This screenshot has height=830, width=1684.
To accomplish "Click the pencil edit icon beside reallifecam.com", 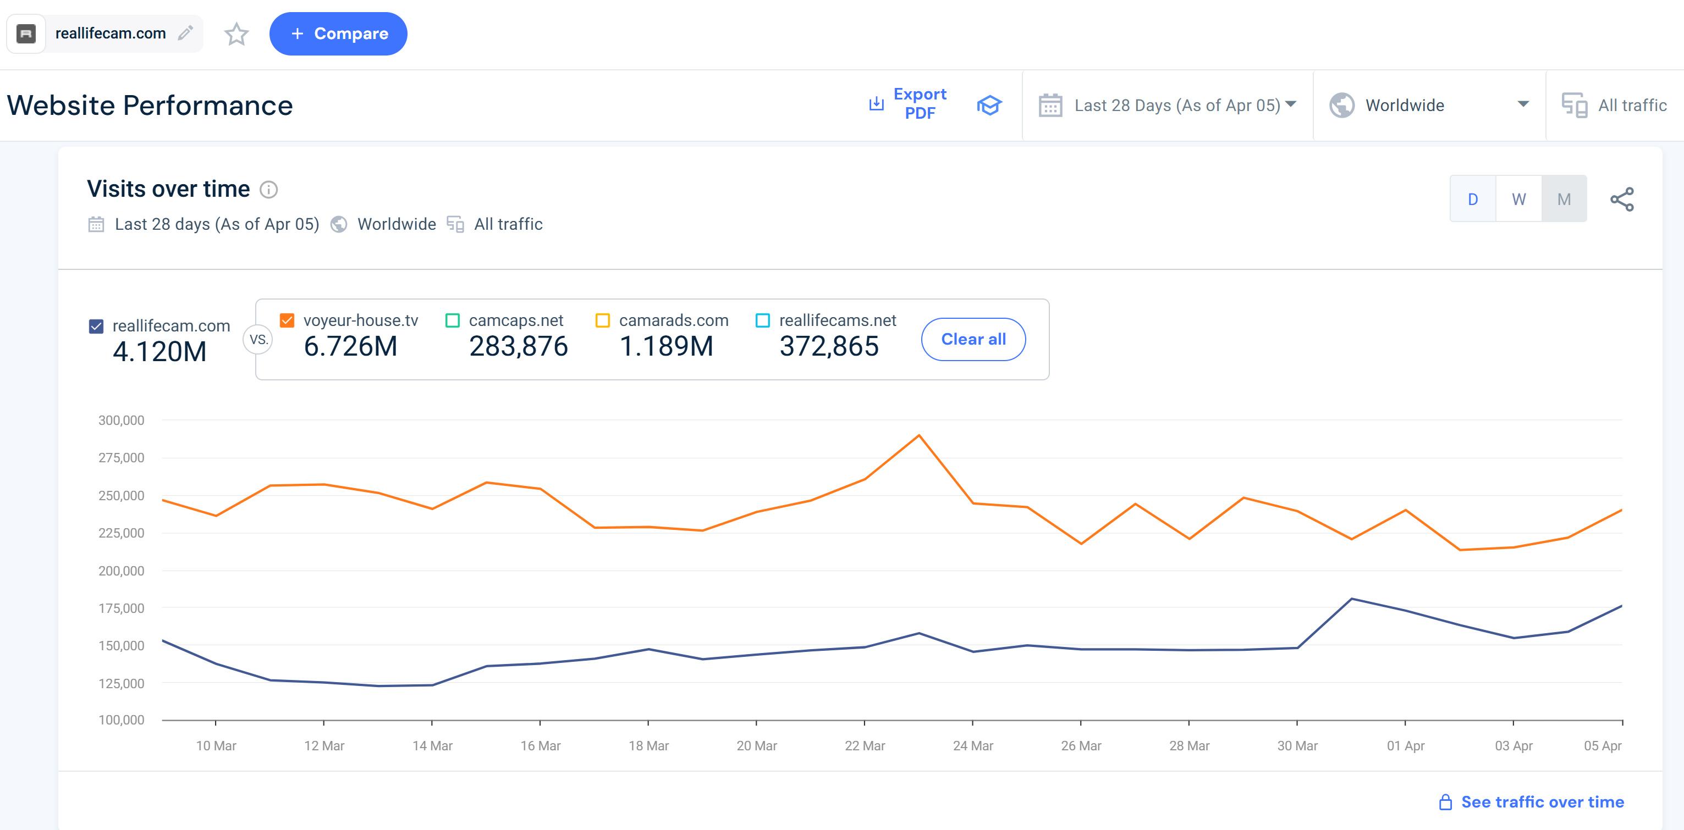I will tap(186, 32).
